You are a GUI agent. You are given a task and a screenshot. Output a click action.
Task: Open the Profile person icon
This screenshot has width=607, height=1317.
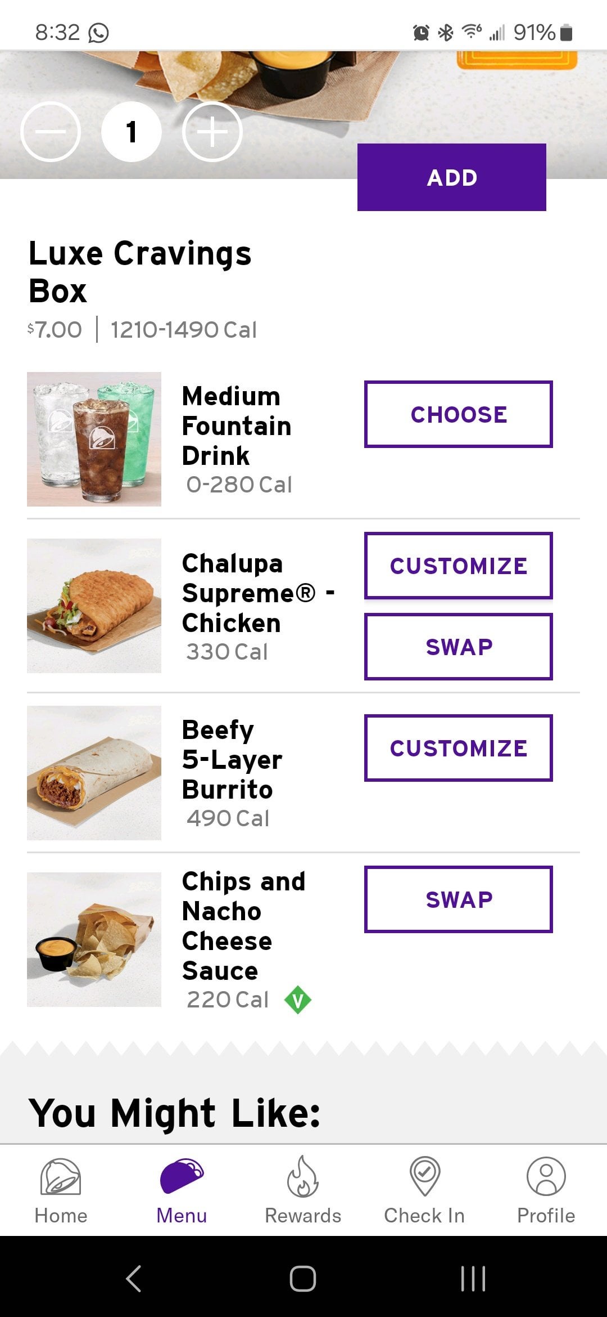coord(546,1176)
